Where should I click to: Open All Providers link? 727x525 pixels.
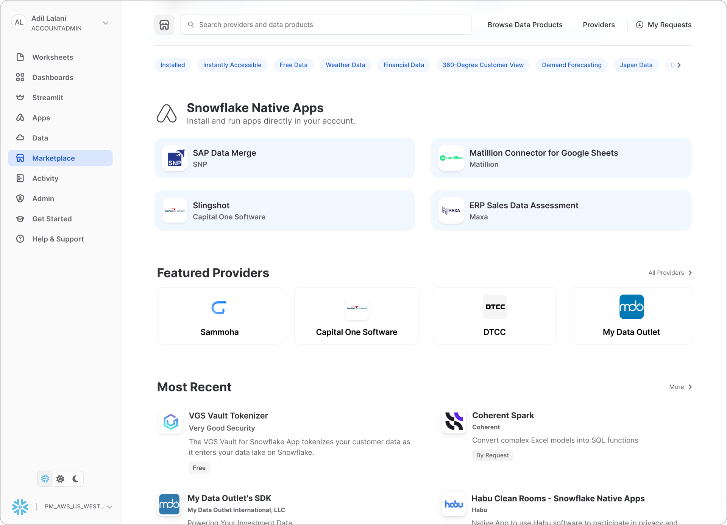[x=670, y=273]
